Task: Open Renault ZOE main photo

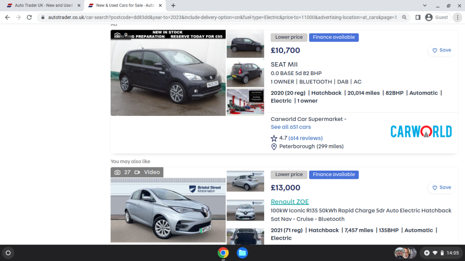Action: tap(168, 205)
